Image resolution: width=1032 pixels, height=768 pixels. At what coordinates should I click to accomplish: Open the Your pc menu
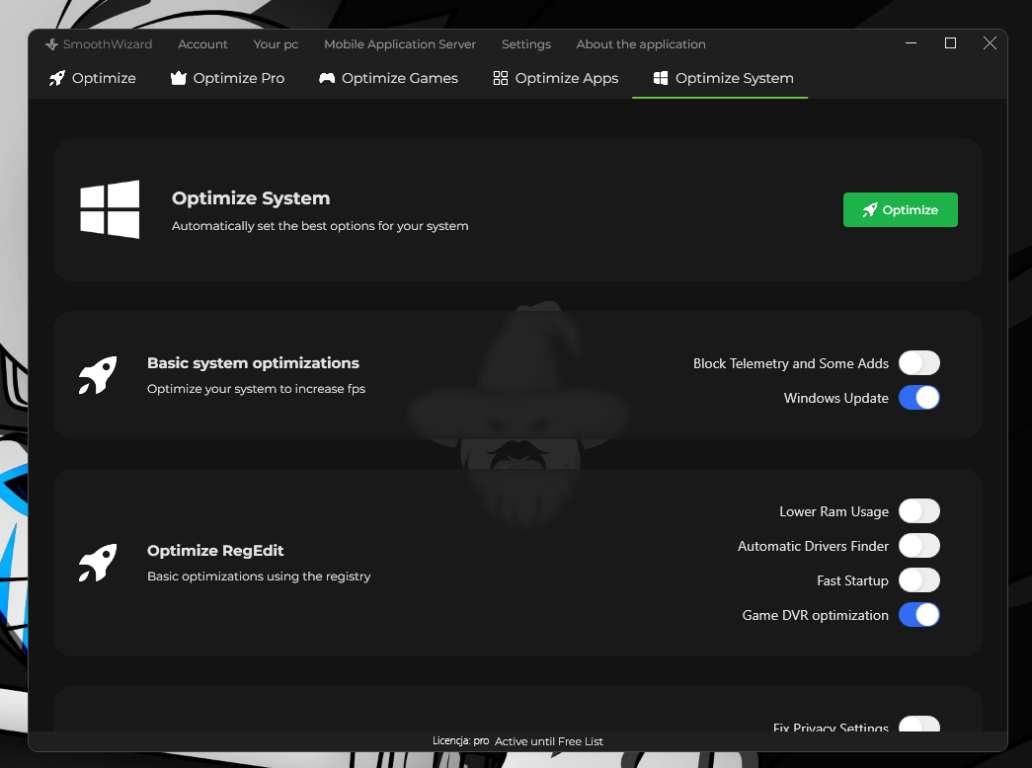[276, 44]
